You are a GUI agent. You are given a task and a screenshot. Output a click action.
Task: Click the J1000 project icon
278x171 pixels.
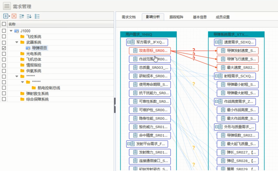click(x=17, y=31)
